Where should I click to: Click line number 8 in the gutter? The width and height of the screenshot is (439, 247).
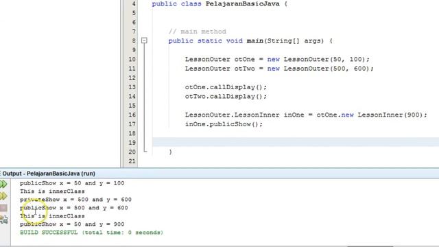[x=134, y=41]
